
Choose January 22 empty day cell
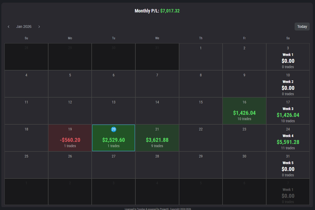[201, 138]
